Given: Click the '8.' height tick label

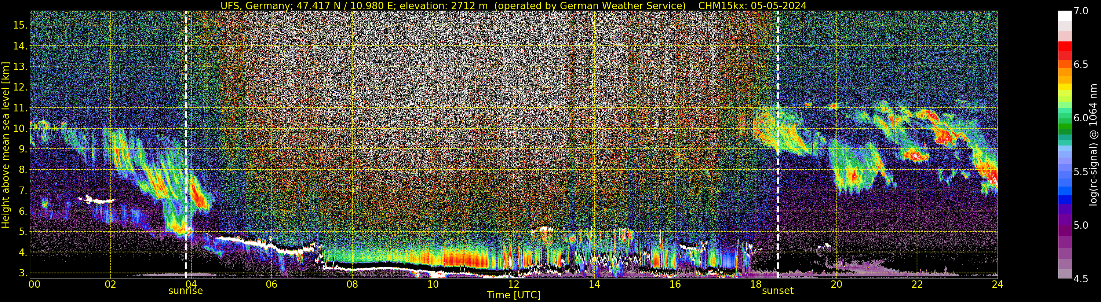Looking at the screenshot, I should [23, 170].
